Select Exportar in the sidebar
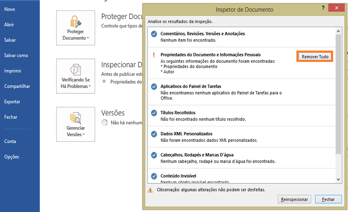This screenshot has height=212, width=348. coord(12,102)
